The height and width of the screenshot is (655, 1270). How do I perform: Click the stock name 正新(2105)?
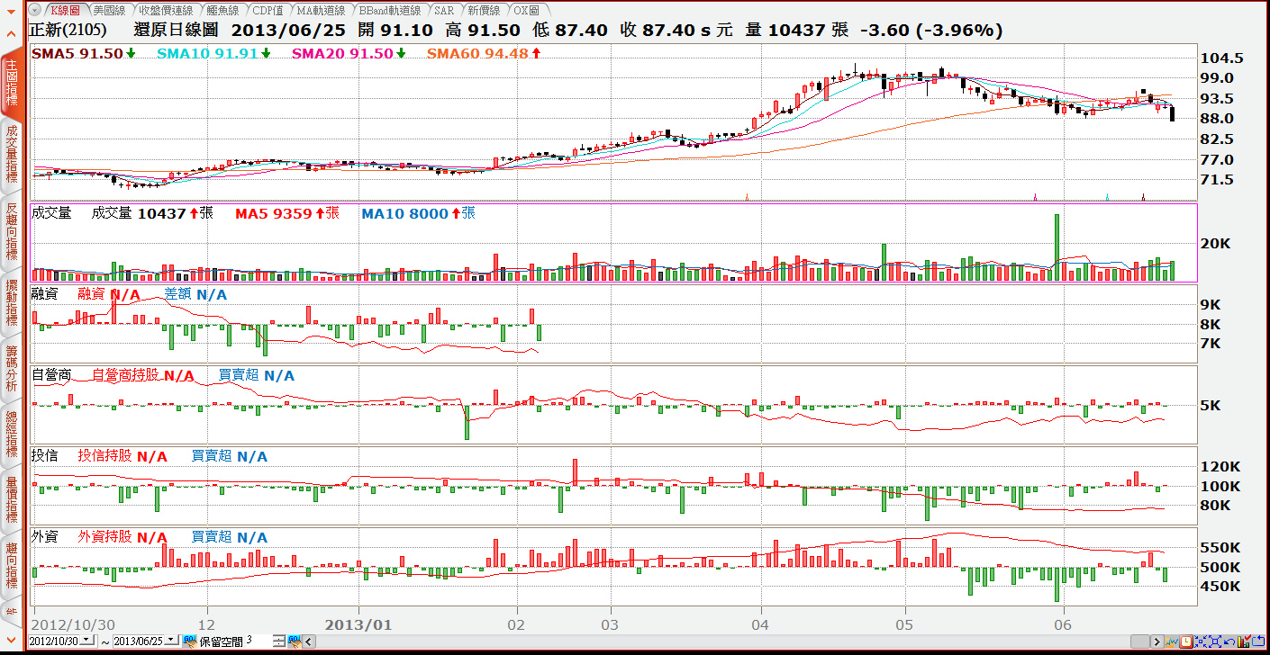68,30
